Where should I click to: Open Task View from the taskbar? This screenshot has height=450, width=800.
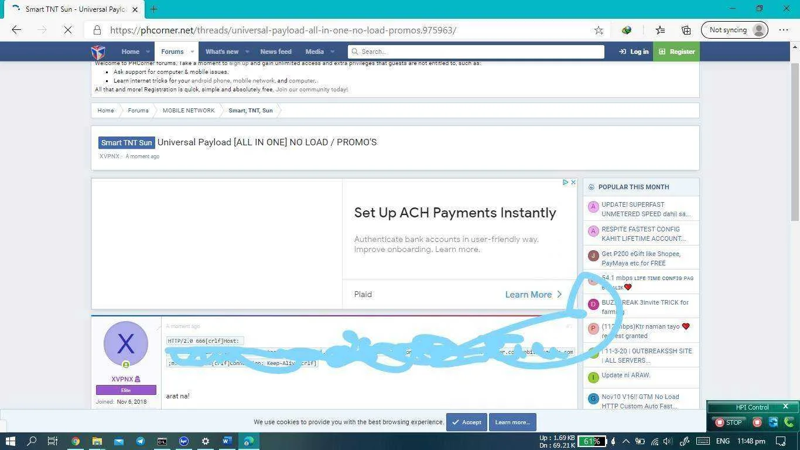tap(52, 441)
